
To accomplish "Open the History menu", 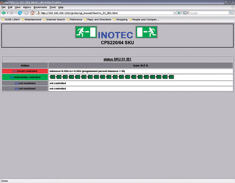I will pos(27,7).
